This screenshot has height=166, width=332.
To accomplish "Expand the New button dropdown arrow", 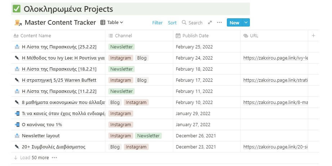I will (x=246, y=23).
